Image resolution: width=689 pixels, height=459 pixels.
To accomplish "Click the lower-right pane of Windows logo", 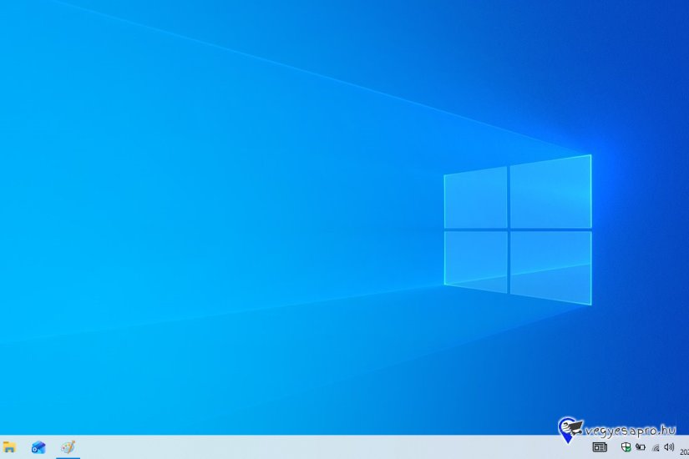I will coord(550,266).
